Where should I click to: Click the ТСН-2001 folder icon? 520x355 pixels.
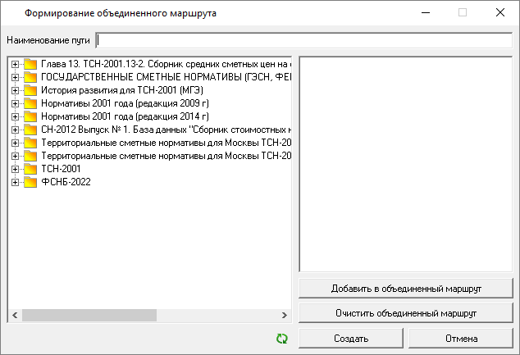[30, 169]
